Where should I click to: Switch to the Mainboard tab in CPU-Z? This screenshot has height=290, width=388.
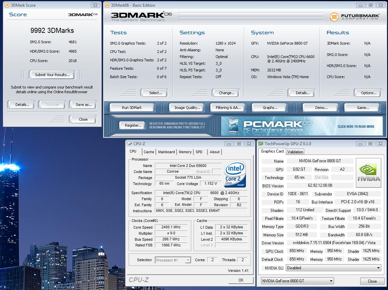click(166, 152)
